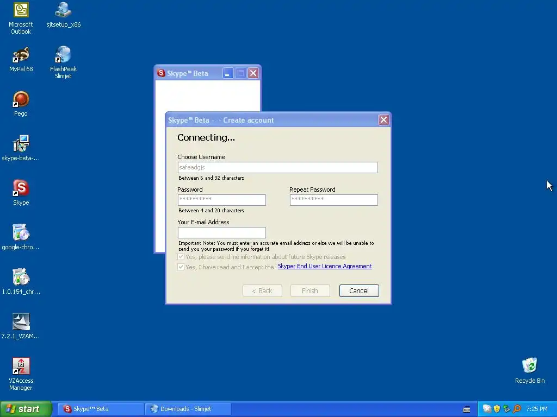Open the Windows start menu

point(26,409)
